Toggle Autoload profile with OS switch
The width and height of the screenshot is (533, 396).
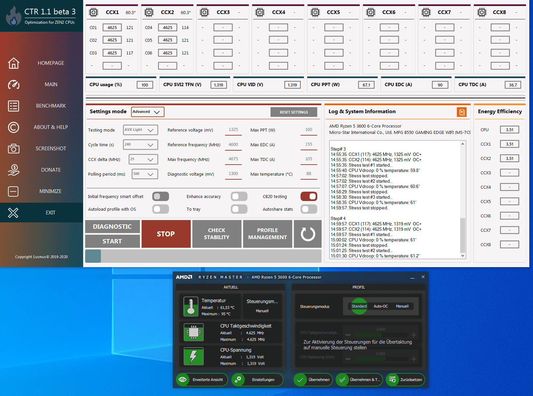161,209
